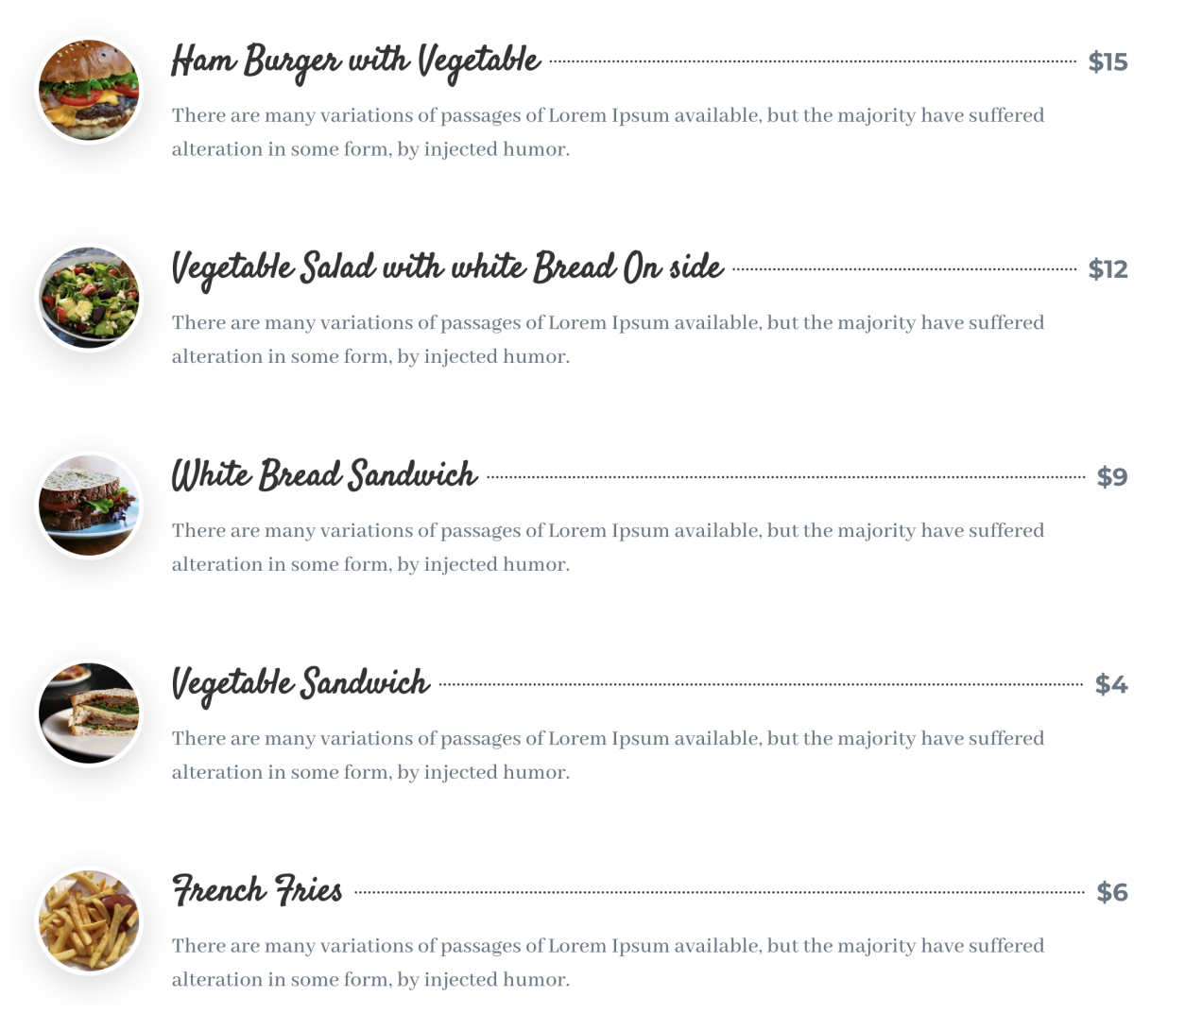
Task: Click the Vegetable Sandwich description paragraph
Action: pos(608,755)
